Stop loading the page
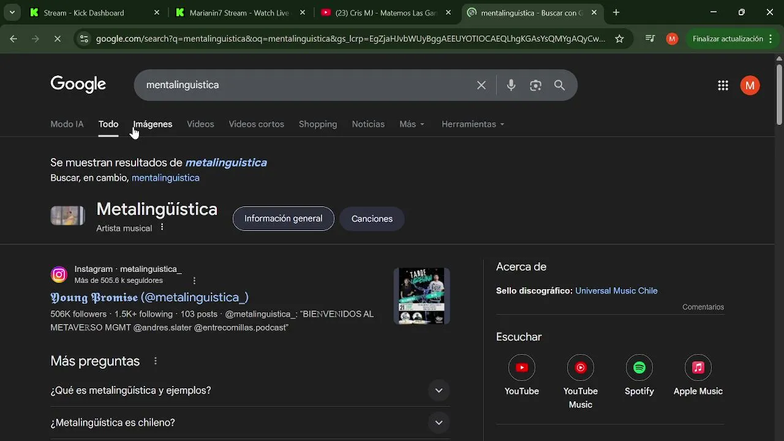 click(57, 39)
